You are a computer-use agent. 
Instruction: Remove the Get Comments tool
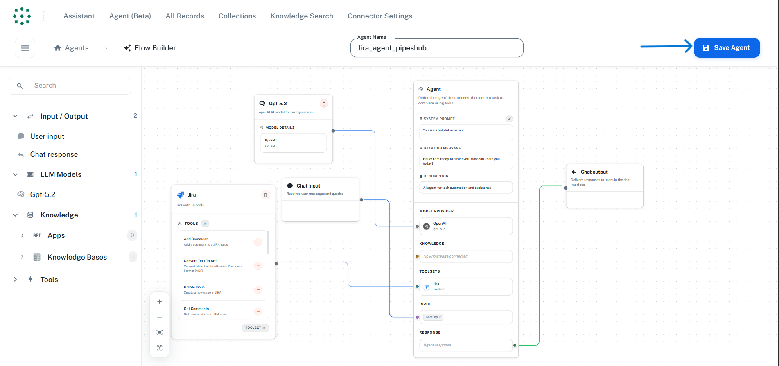point(258,312)
